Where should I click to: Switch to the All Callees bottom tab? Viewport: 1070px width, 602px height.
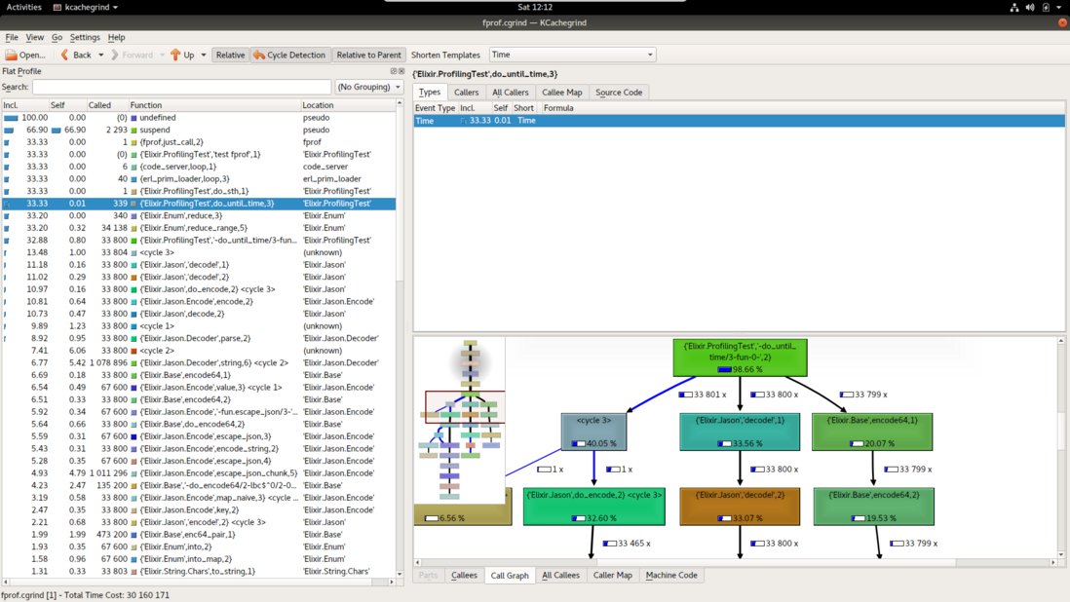pos(560,576)
